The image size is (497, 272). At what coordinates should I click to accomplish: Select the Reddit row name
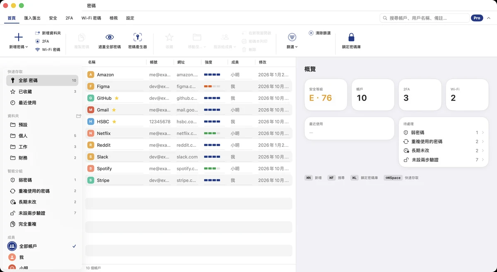104,145
